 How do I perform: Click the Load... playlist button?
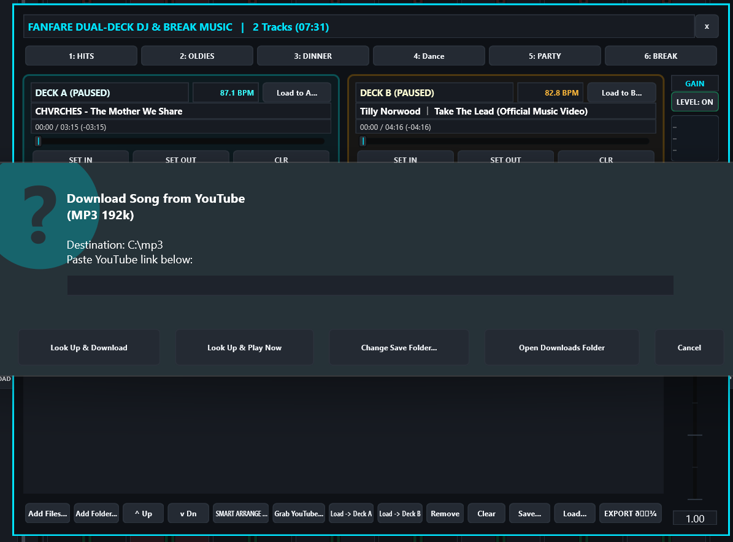[575, 514]
